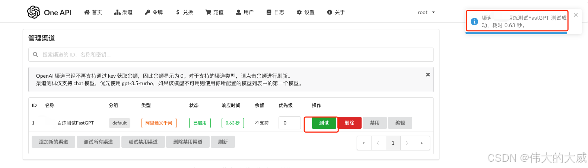Sort by the ID column header
Viewport: 588px width, 168px height.
[34, 106]
